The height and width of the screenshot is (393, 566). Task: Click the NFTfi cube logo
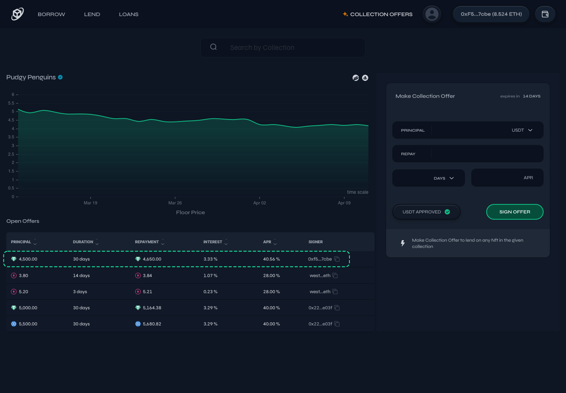coord(18,14)
